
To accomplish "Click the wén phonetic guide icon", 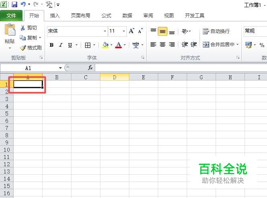I will click(136, 45).
